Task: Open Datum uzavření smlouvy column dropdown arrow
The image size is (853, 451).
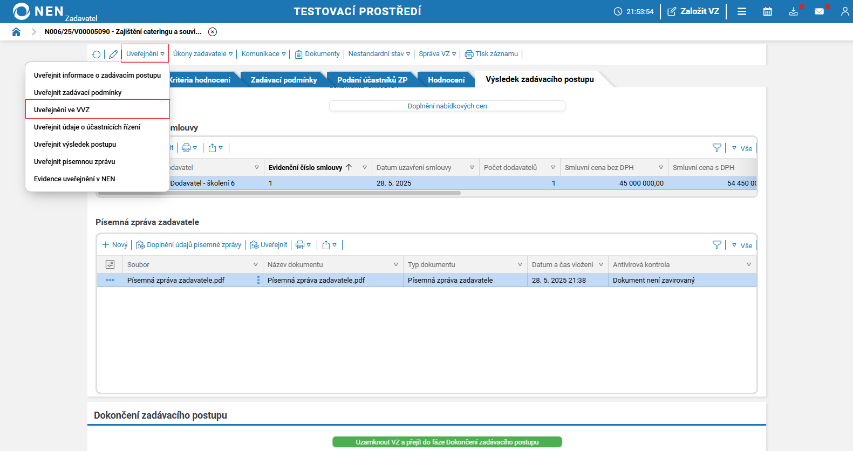Action: 472,168
